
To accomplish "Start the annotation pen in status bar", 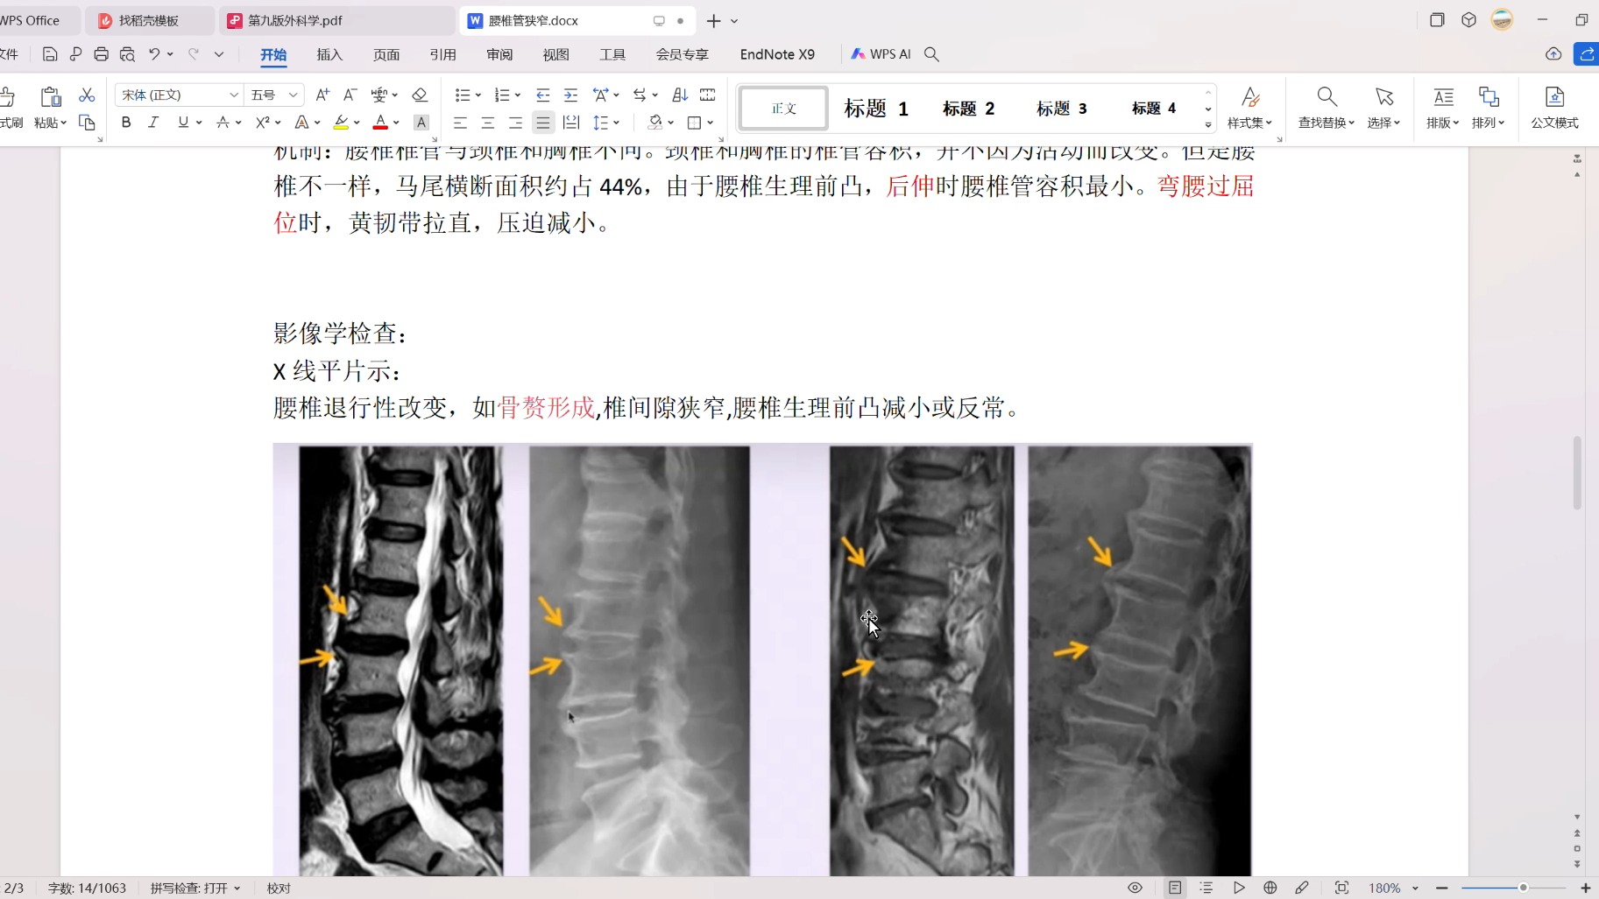I will (1303, 888).
